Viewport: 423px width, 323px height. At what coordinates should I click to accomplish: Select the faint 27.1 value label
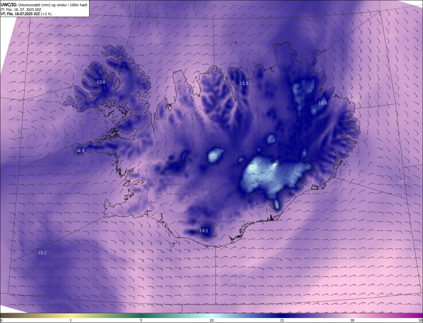pos(186,295)
